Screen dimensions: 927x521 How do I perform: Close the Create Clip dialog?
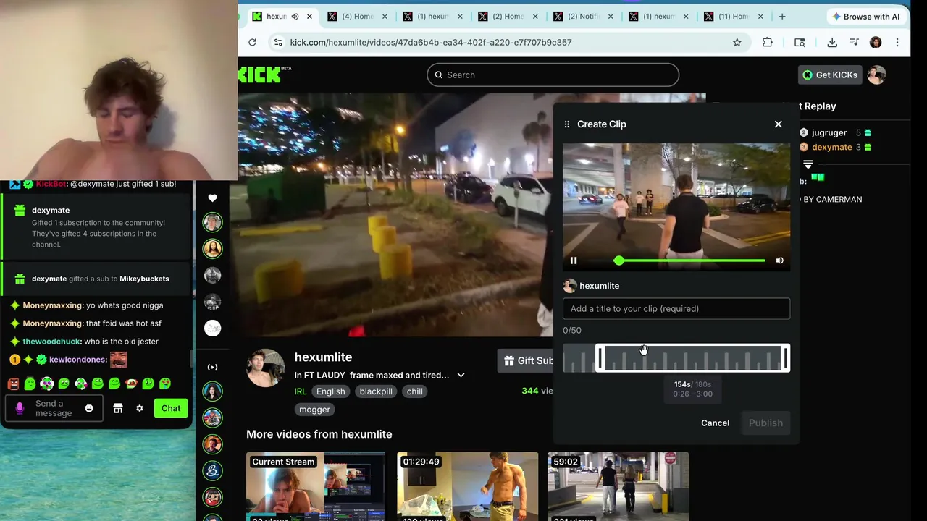click(779, 124)
